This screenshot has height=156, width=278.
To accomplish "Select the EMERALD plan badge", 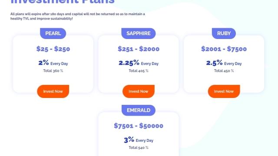I will click(x=139, y=110).
